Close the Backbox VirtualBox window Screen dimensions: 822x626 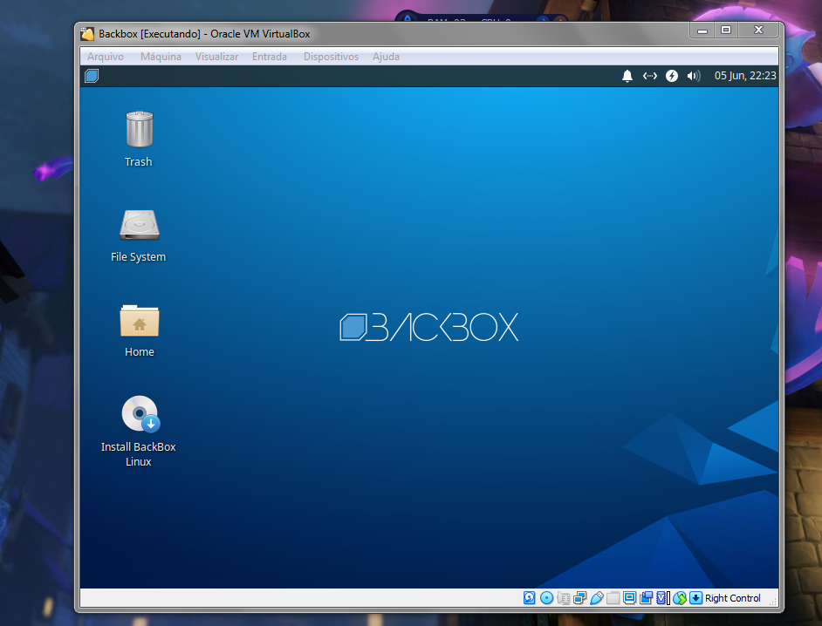point(758,30)
